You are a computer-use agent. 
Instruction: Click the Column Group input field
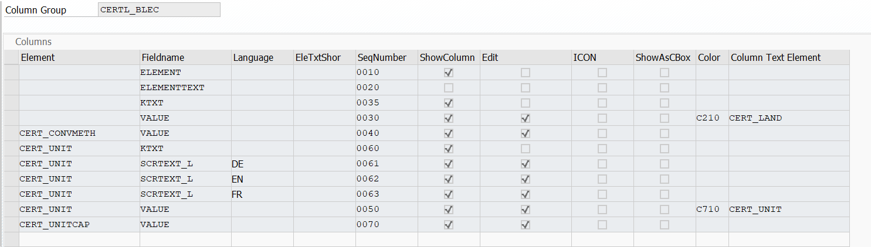tap(160, 10)
